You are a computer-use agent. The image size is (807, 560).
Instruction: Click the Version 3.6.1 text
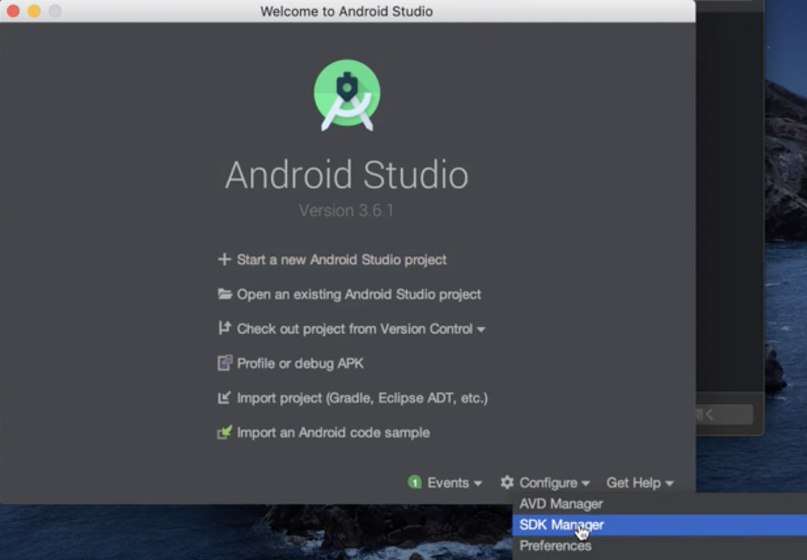[347, 210]
